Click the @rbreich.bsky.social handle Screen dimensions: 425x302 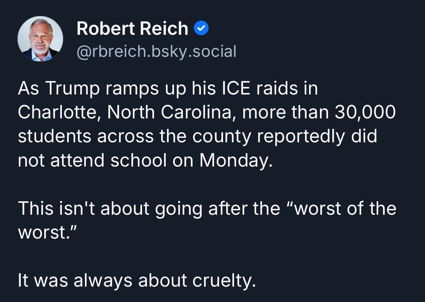[157, 51]
